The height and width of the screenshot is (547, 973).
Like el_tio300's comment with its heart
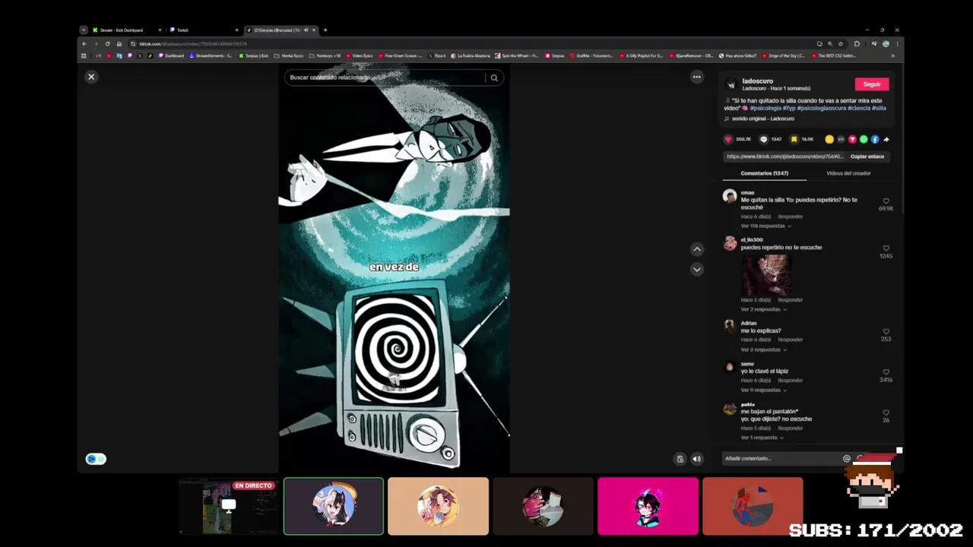pos(886,248)
